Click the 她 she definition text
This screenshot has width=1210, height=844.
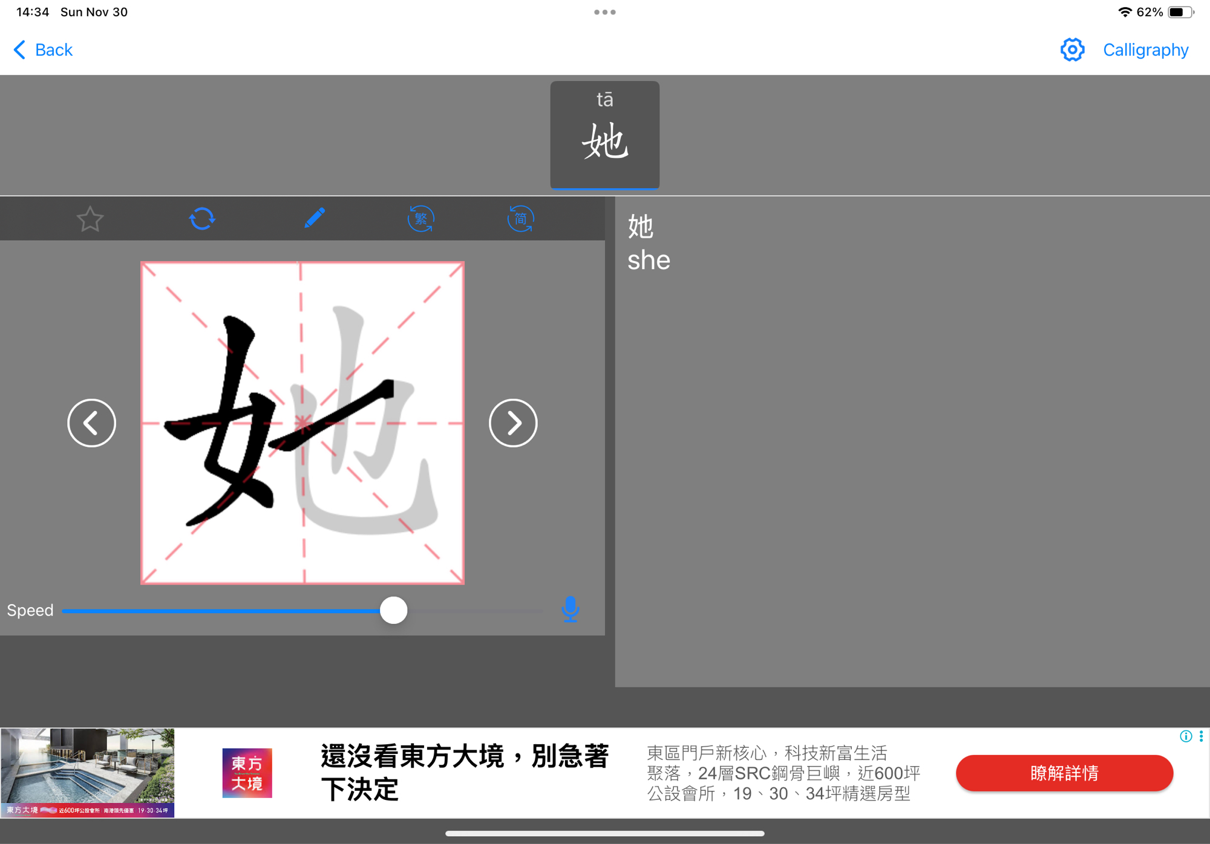click(x=649, y=243)
